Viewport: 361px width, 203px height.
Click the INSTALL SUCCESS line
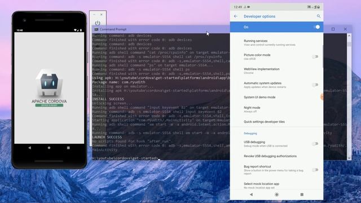pyautogui.click(x=108, y=99)
